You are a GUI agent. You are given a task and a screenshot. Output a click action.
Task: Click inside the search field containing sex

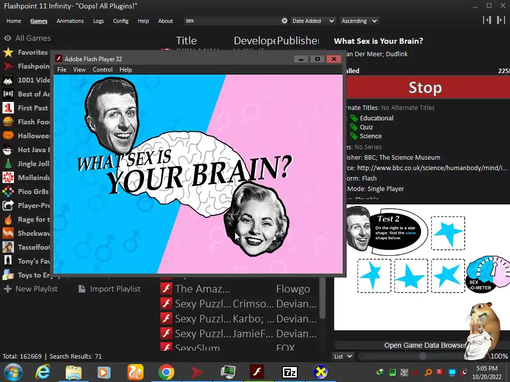click(x=232, y=21)
